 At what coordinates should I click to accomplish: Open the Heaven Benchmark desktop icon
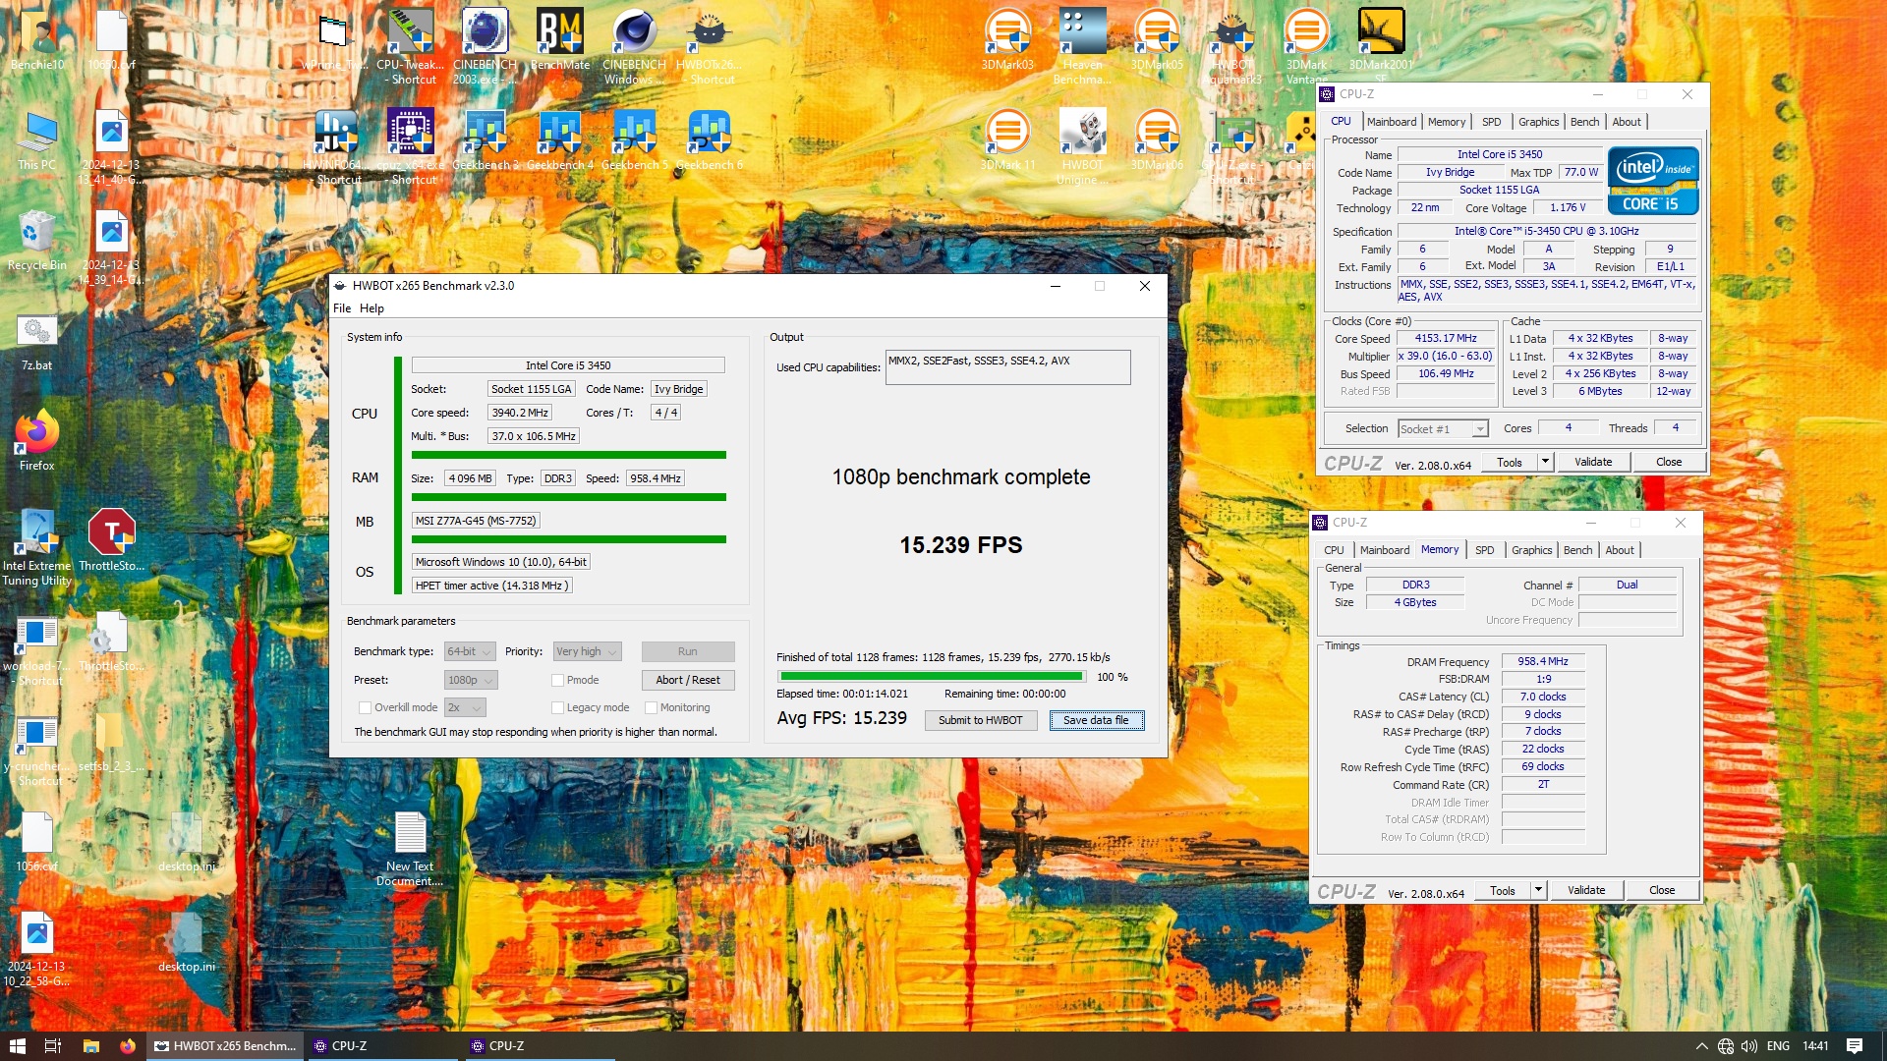click(x=1082, y=46)
